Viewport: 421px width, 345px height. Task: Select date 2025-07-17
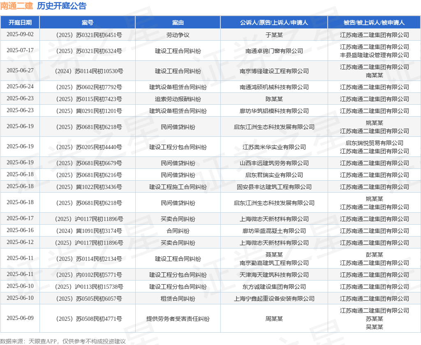pyautogui.click(x=20, y=50)
